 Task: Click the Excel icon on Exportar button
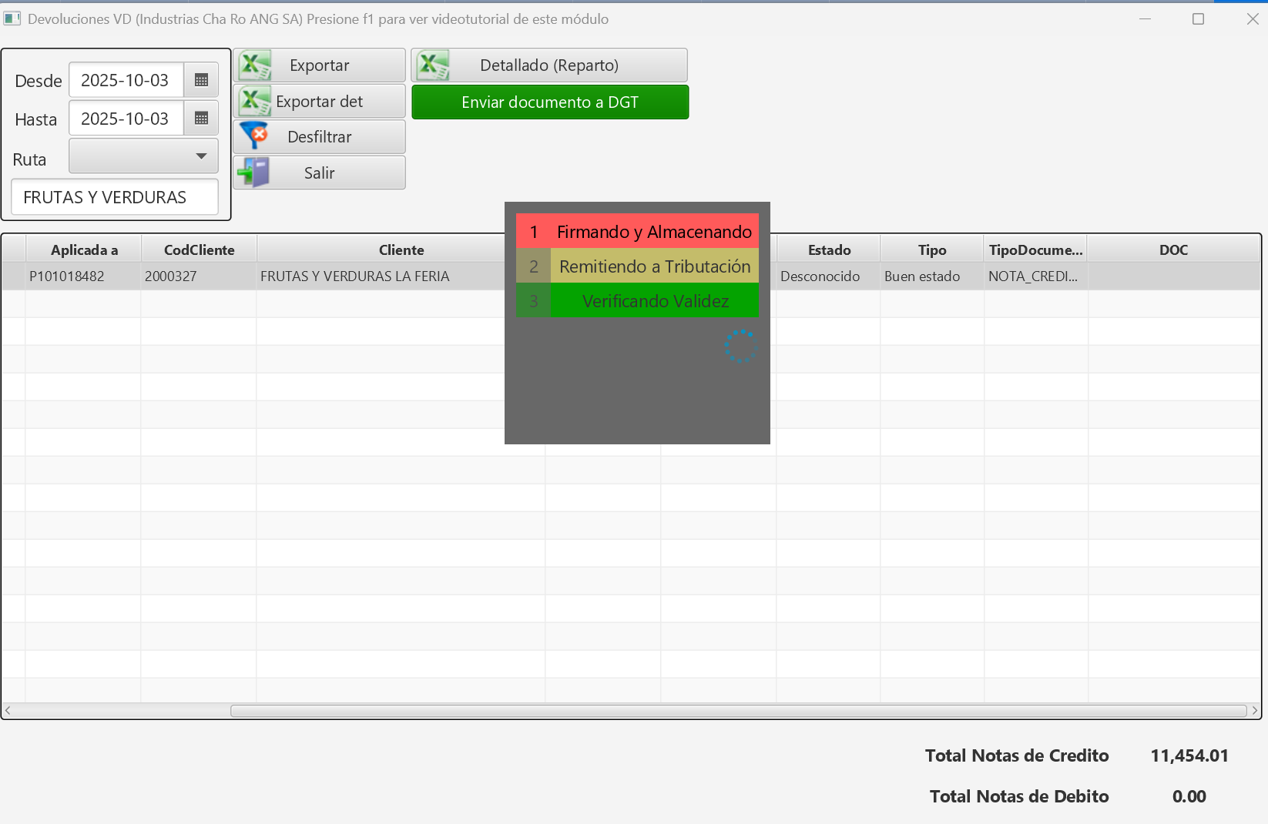(254, 65)
